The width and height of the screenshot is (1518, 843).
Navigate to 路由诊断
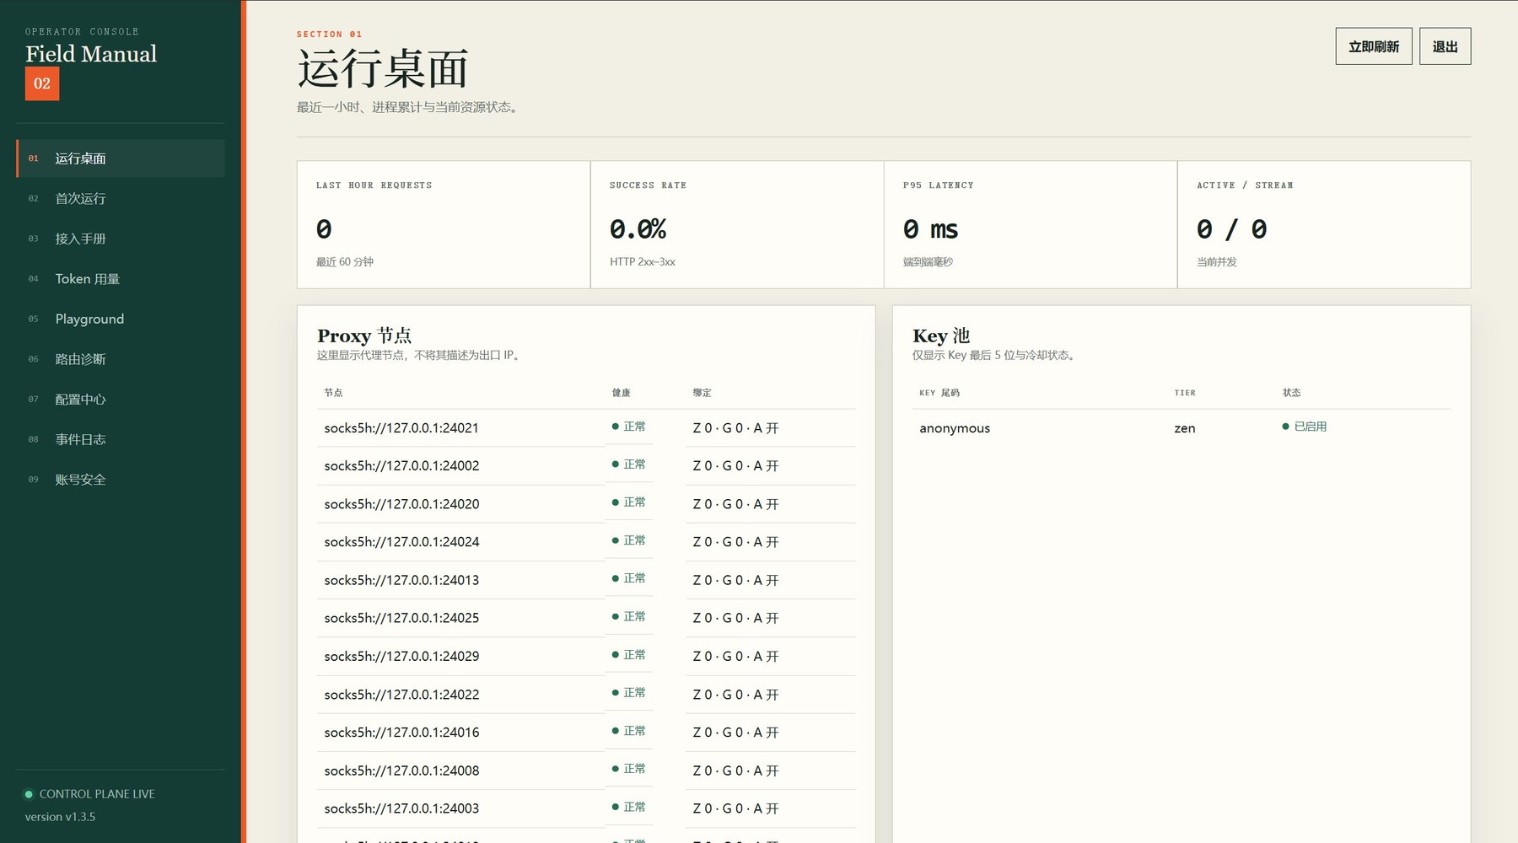121,359
